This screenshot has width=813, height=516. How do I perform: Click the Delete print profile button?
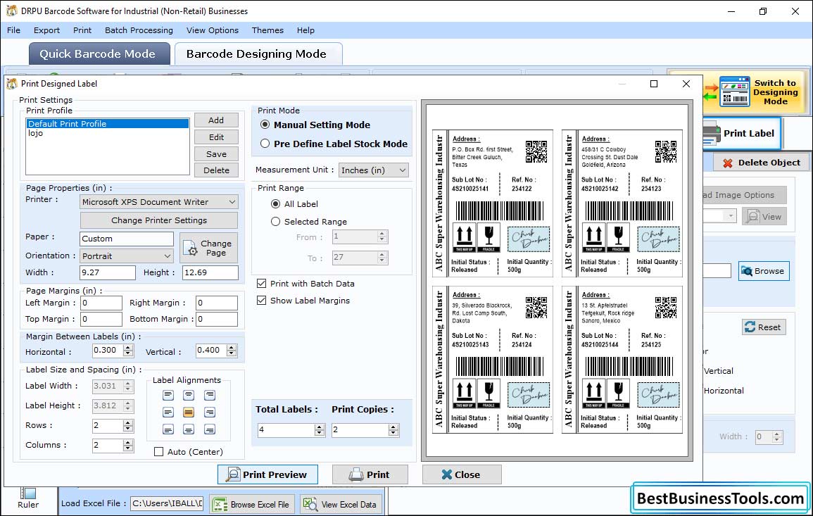tap(216, 170)
